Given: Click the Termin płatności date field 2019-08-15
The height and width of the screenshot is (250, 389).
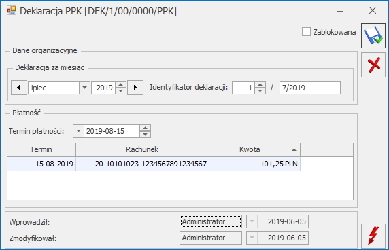Looking at the screenshot, I should 112,131.
